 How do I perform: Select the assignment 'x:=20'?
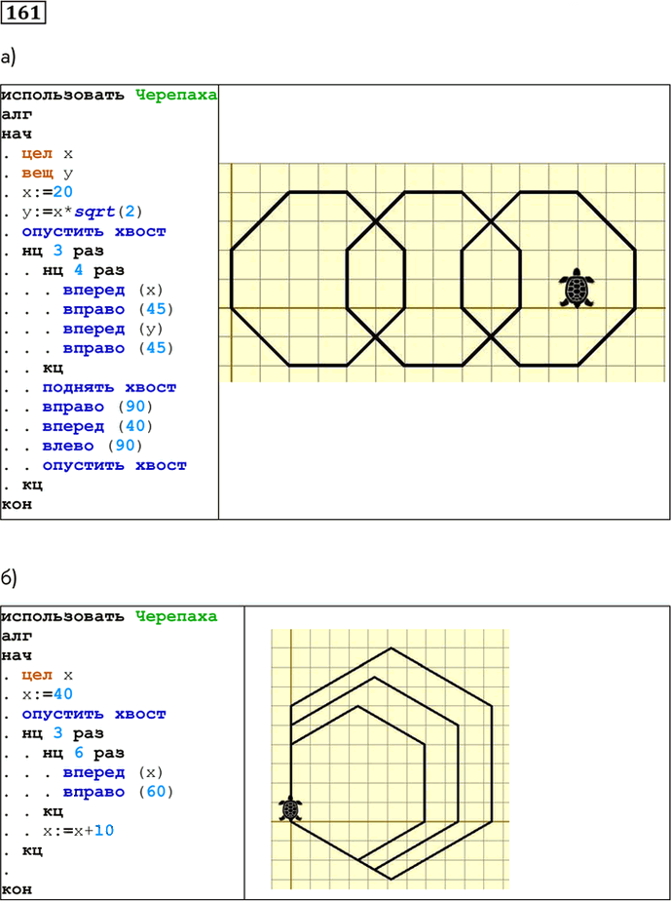coord(48,192)
